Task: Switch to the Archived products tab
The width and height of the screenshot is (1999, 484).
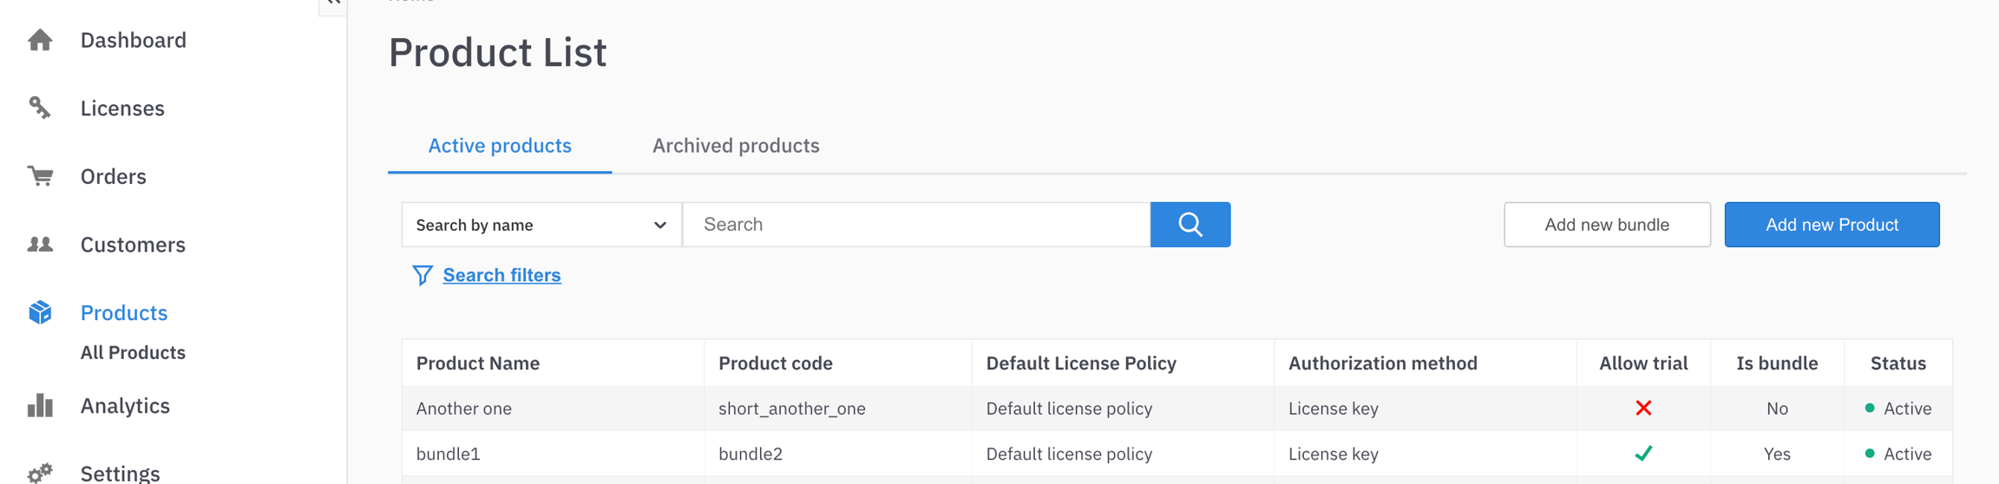Action: pyautogui.click(x=735, y=146)
